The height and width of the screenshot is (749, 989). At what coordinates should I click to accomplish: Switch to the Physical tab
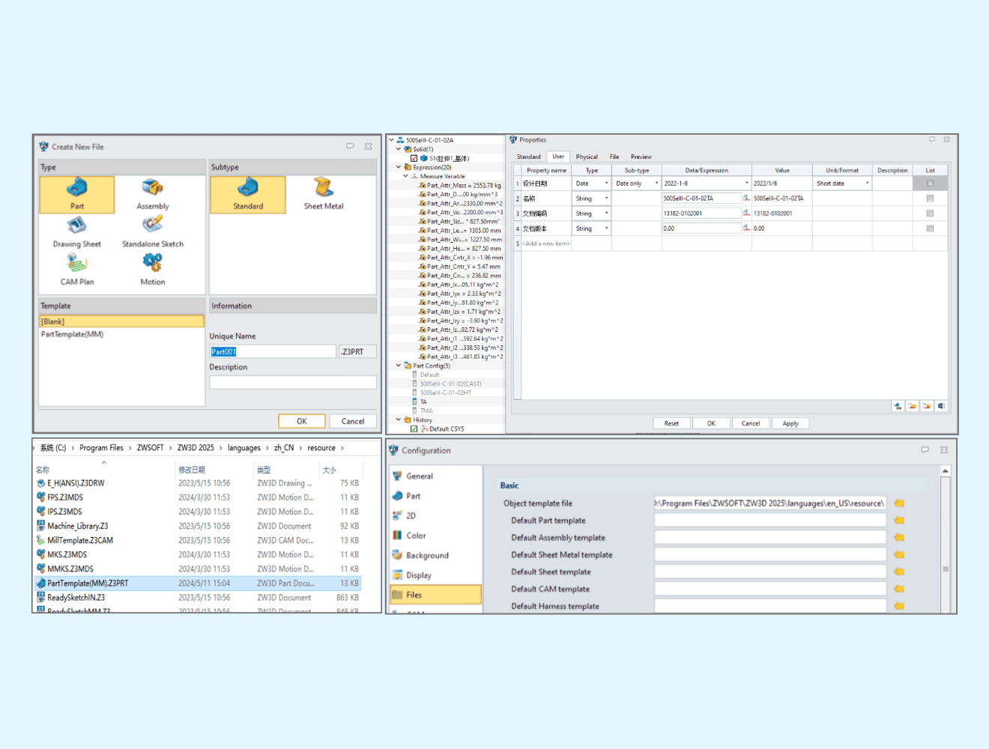coord(587,157)
